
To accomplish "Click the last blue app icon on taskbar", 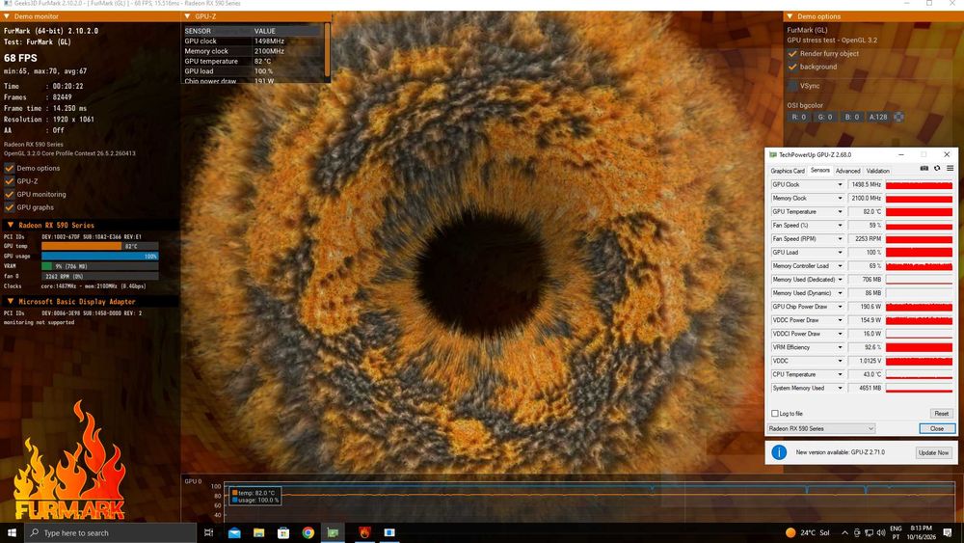I will point(389,532).
